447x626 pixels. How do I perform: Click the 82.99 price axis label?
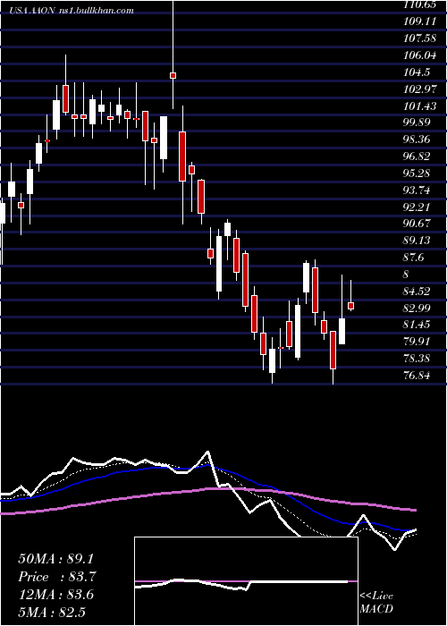(x=417, y=308)
